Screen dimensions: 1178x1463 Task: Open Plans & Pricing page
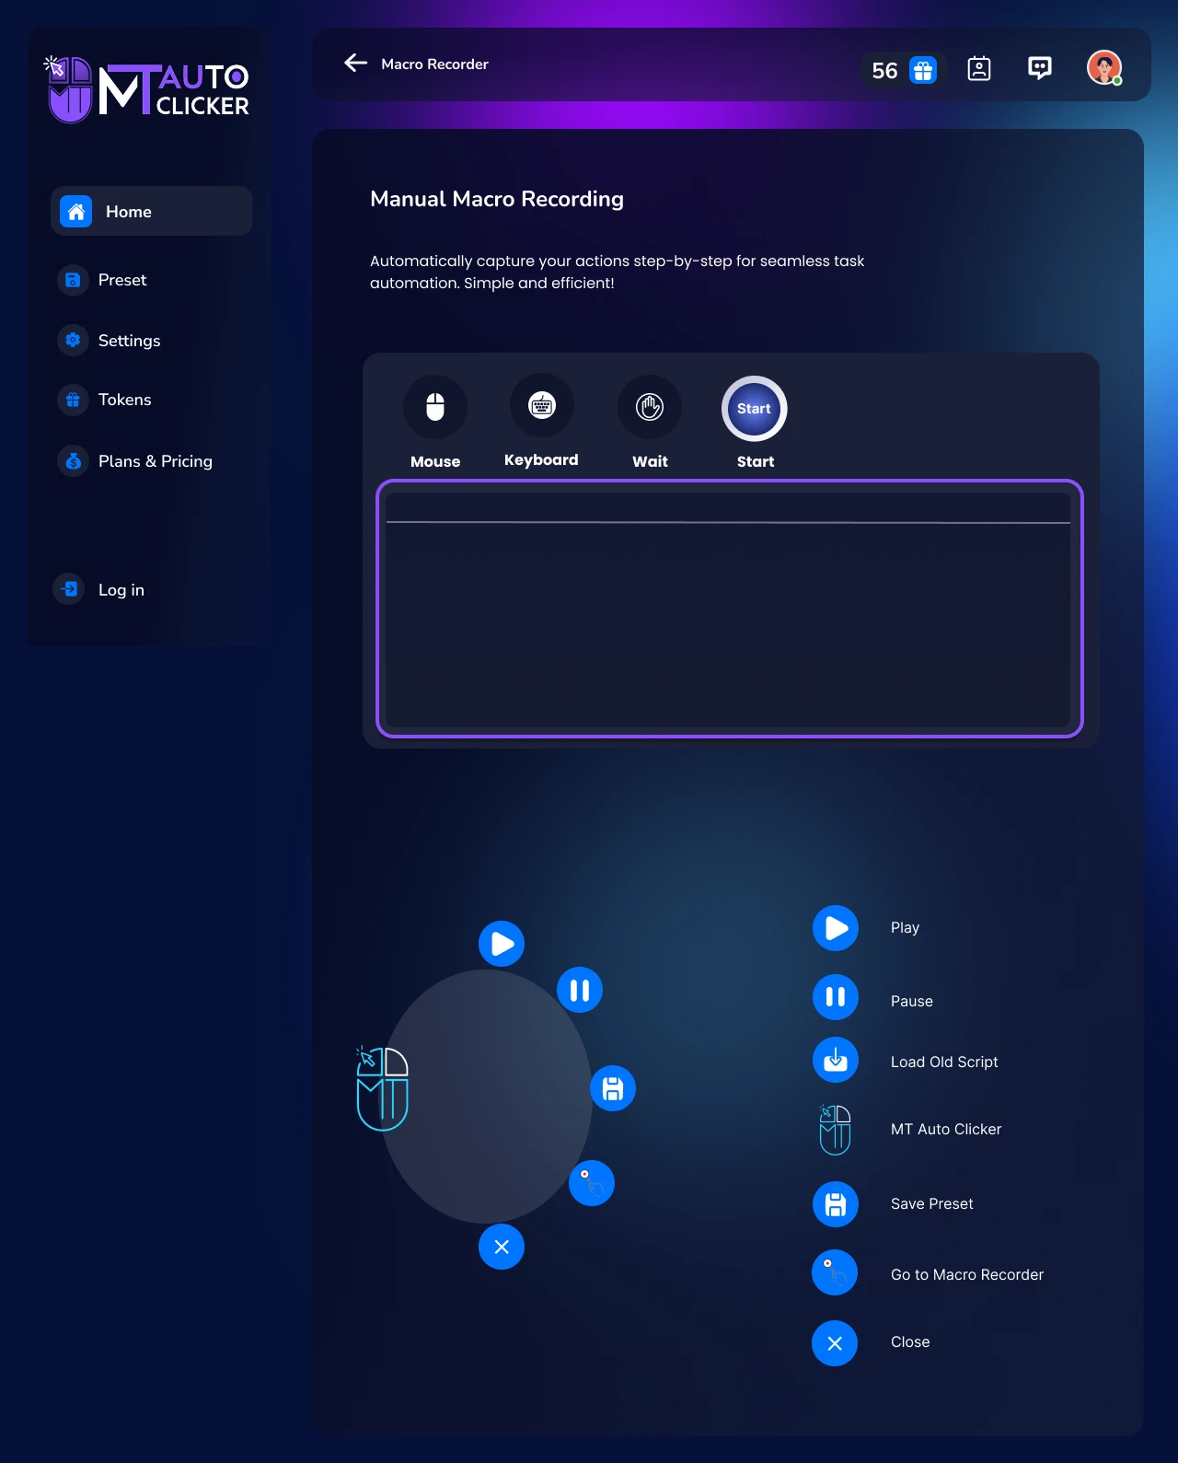click(x=155, y=461)
